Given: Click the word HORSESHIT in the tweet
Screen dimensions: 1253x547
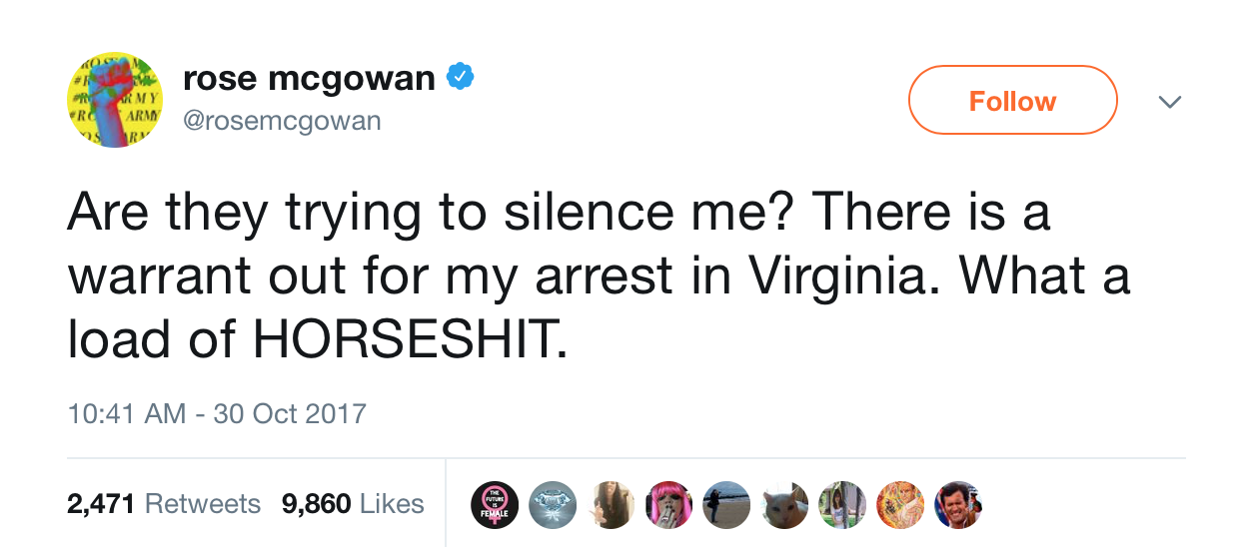Looking at the screenshot, I should pos(408,341).
